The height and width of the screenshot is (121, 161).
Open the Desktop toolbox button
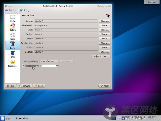[152, 2]
